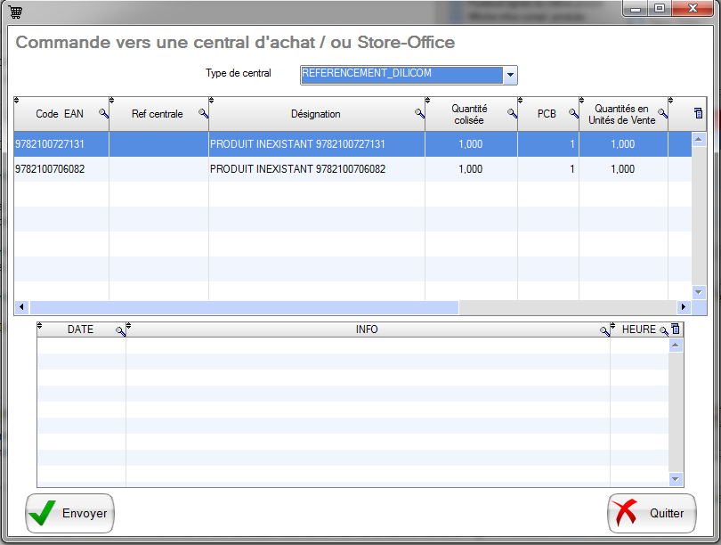
Task: Click the search icon in Quantité colisée header
Action: click(x=512, y=114)
